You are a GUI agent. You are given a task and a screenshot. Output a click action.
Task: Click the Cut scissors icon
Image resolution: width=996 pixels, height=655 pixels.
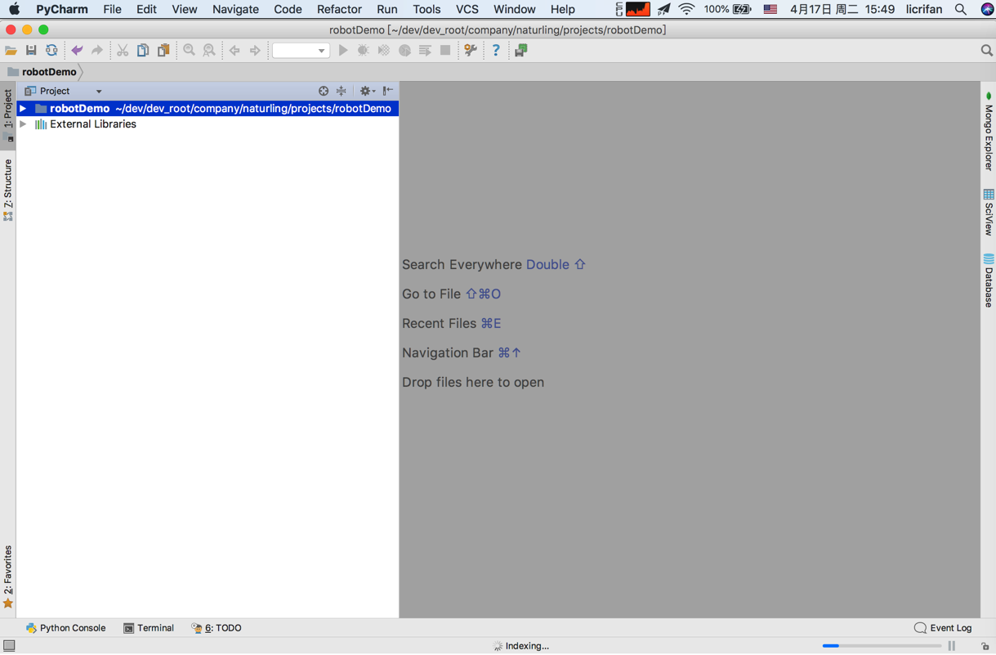(x=123, y=51)
